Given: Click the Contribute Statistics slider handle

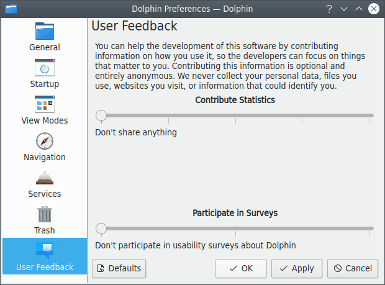Looking at the screenshot, I should coord(101,115).
